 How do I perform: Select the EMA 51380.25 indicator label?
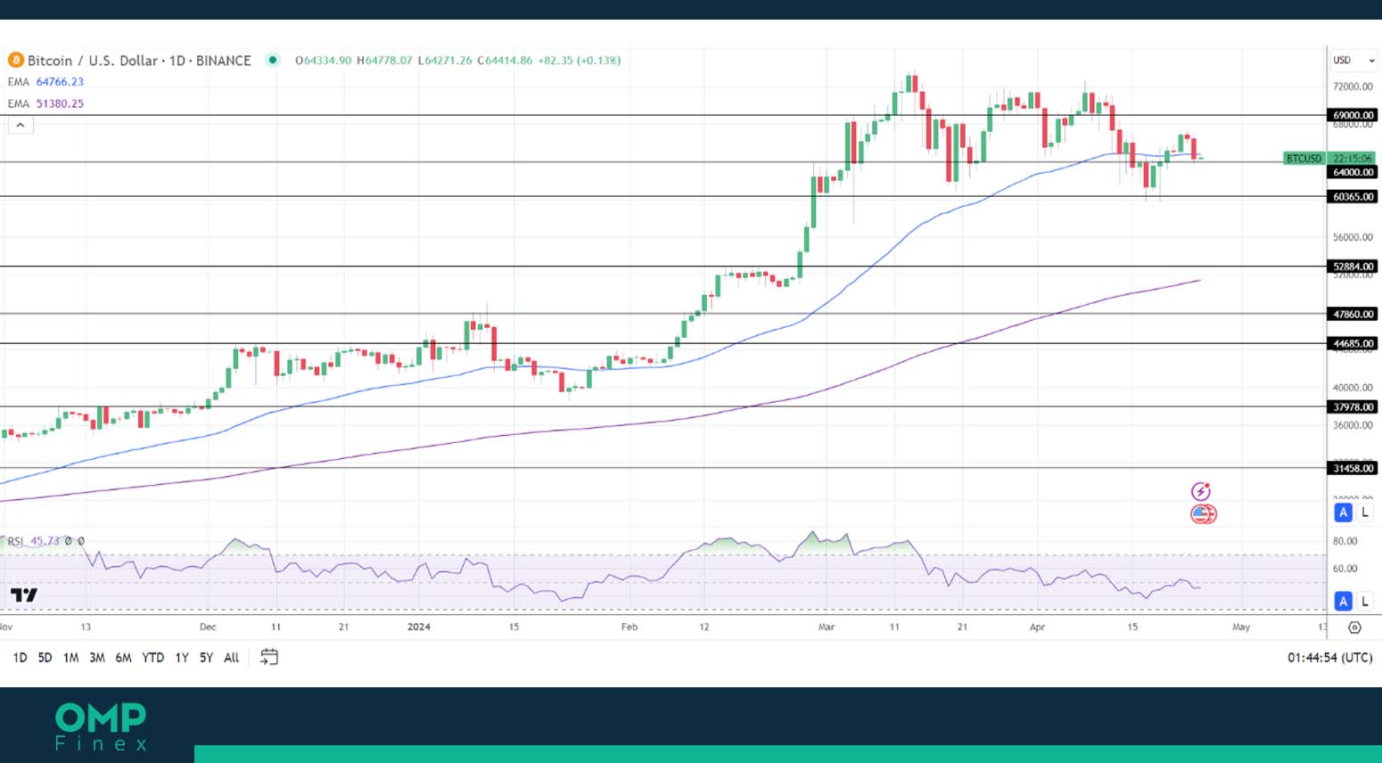coord(45,103)
